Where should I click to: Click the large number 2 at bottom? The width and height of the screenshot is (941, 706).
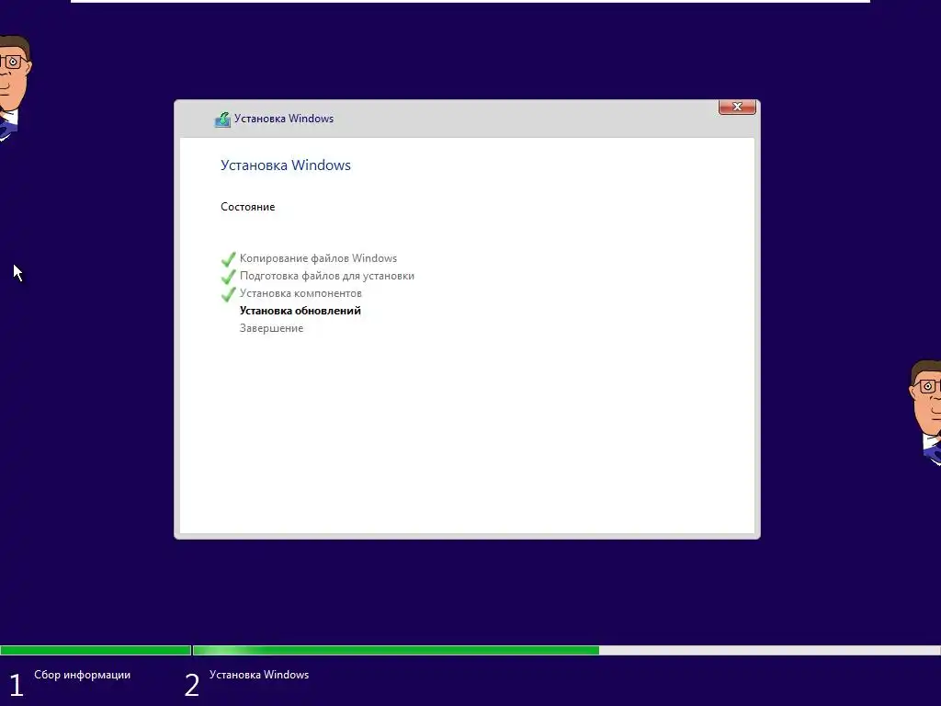pyautogui.click(x=192, y=685)
